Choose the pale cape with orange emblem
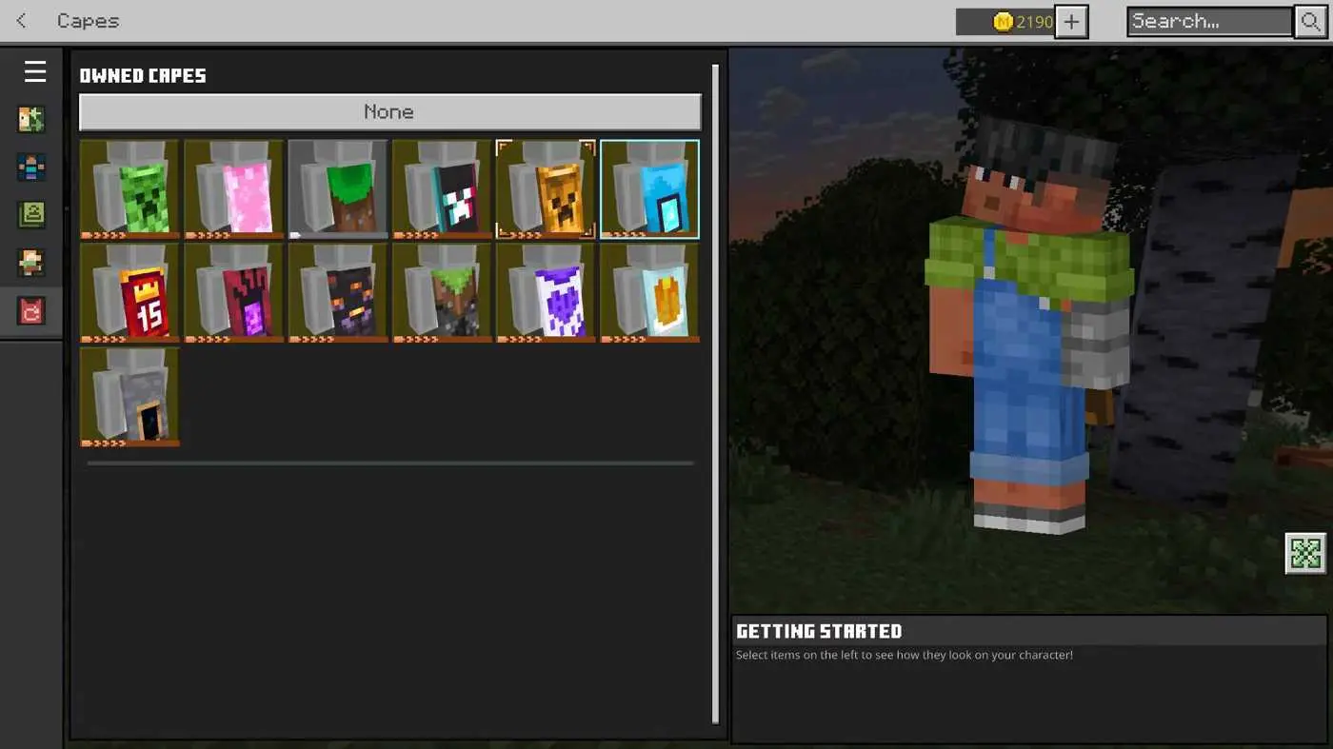The height and width of the screenshot is (749, 1333). (x=649, y=293)
